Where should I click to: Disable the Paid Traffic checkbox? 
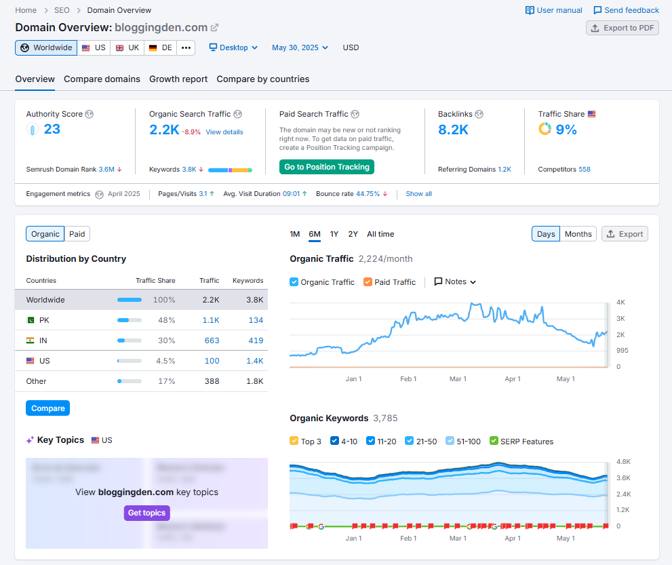click(367, 281)
